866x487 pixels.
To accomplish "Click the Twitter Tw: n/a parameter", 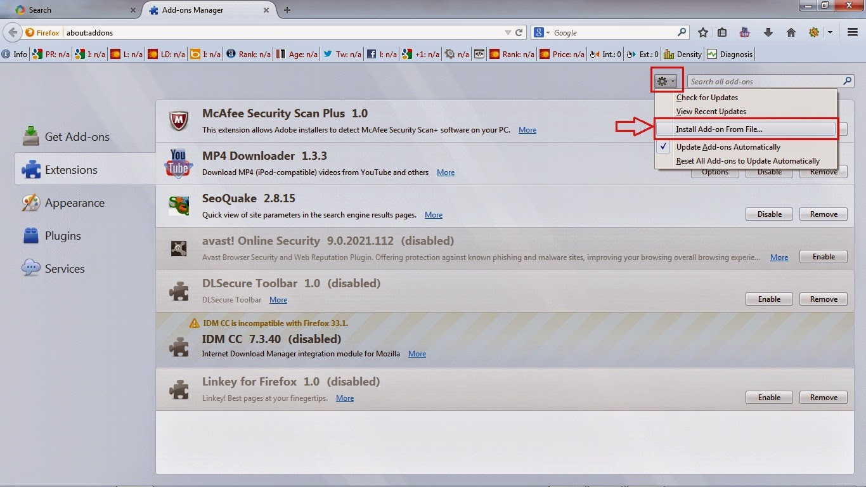I will point(342,55).
